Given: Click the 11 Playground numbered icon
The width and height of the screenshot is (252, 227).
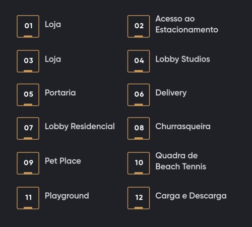Looking at the screenshot, I should 28,198.
